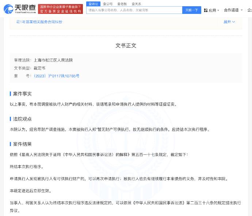
Task: Click the red official credit agency banner
Action: click(x=60, y=9)
